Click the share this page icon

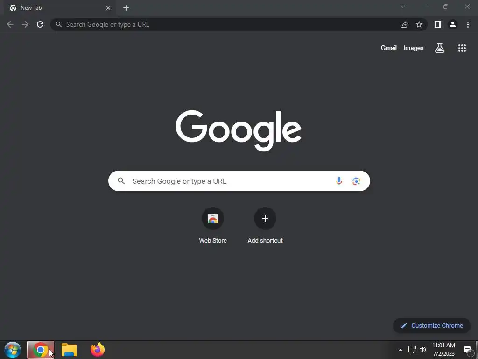404,24
